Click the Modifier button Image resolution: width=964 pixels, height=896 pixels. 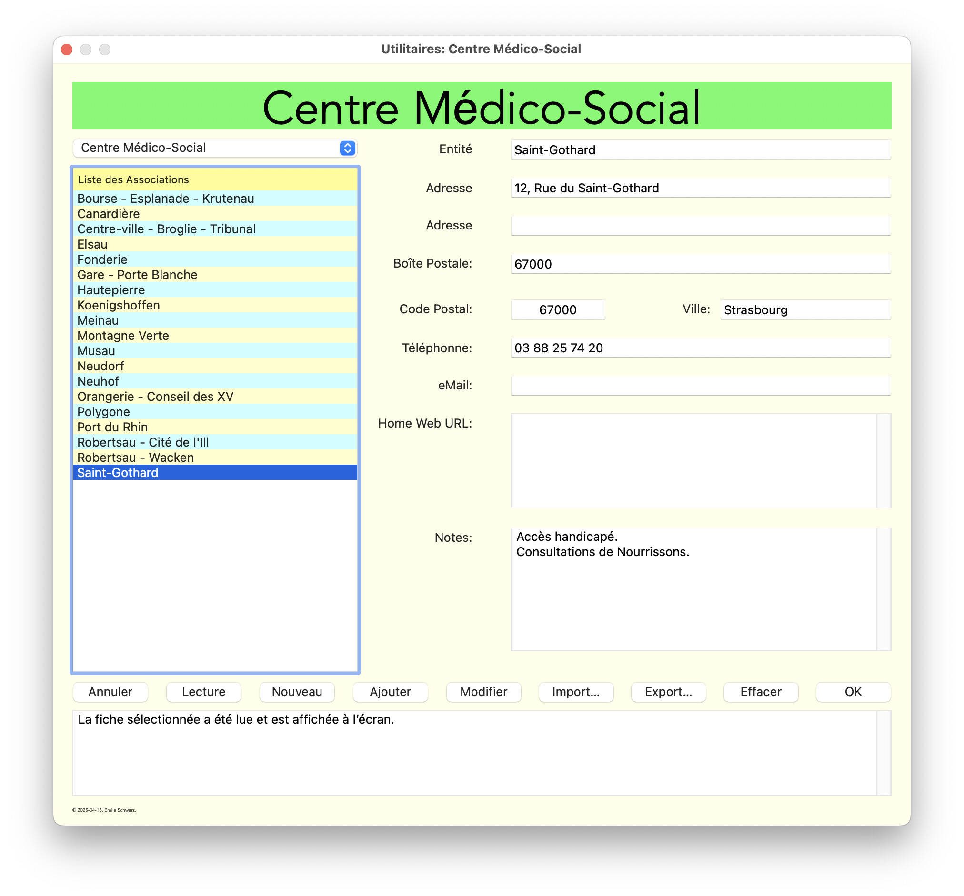pos(483,691)
